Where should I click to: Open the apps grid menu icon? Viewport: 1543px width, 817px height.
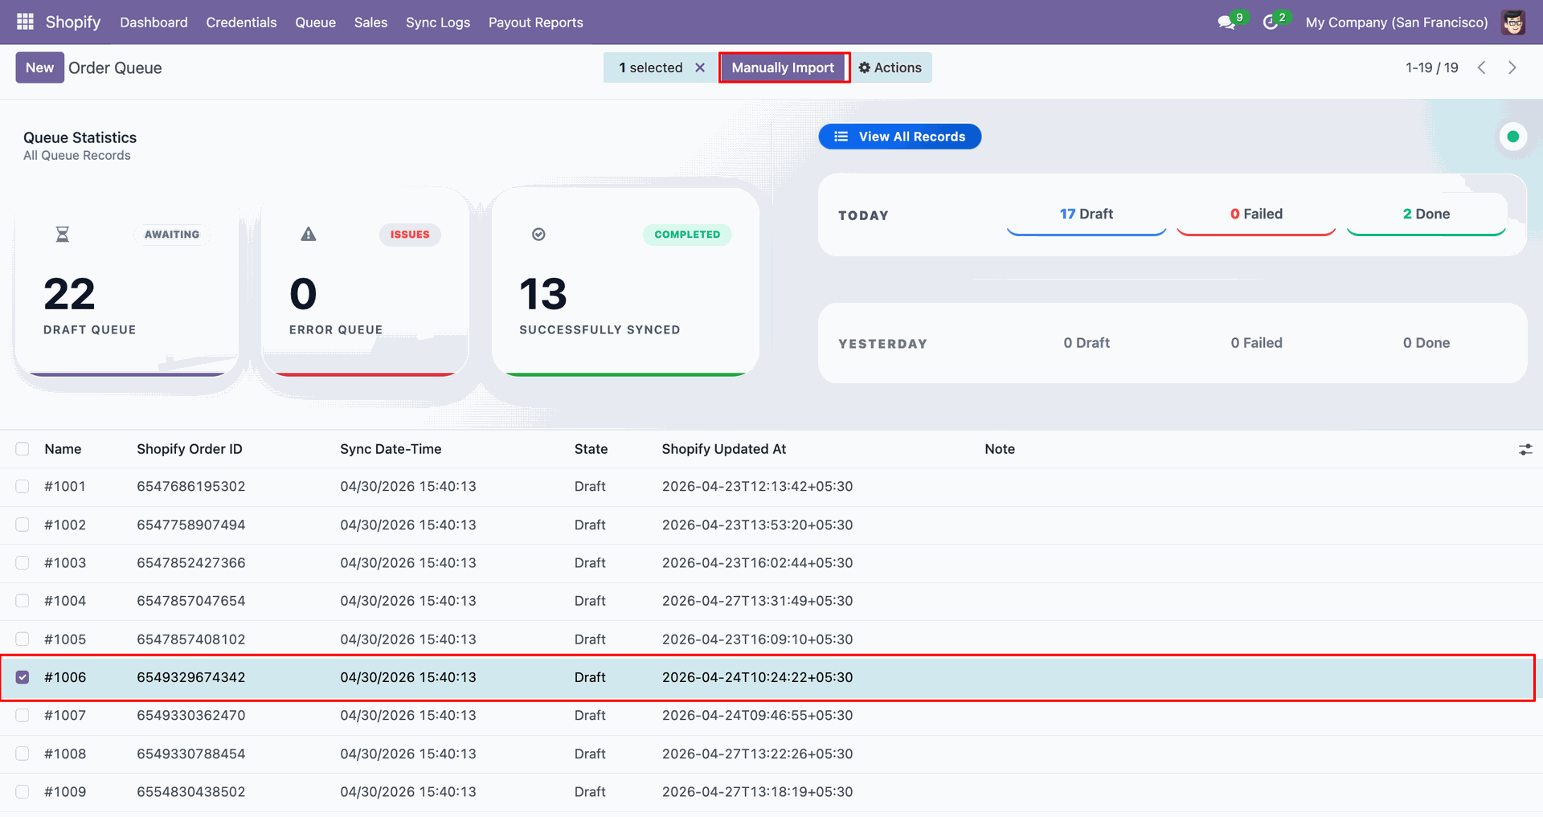[x=25, y=22]
